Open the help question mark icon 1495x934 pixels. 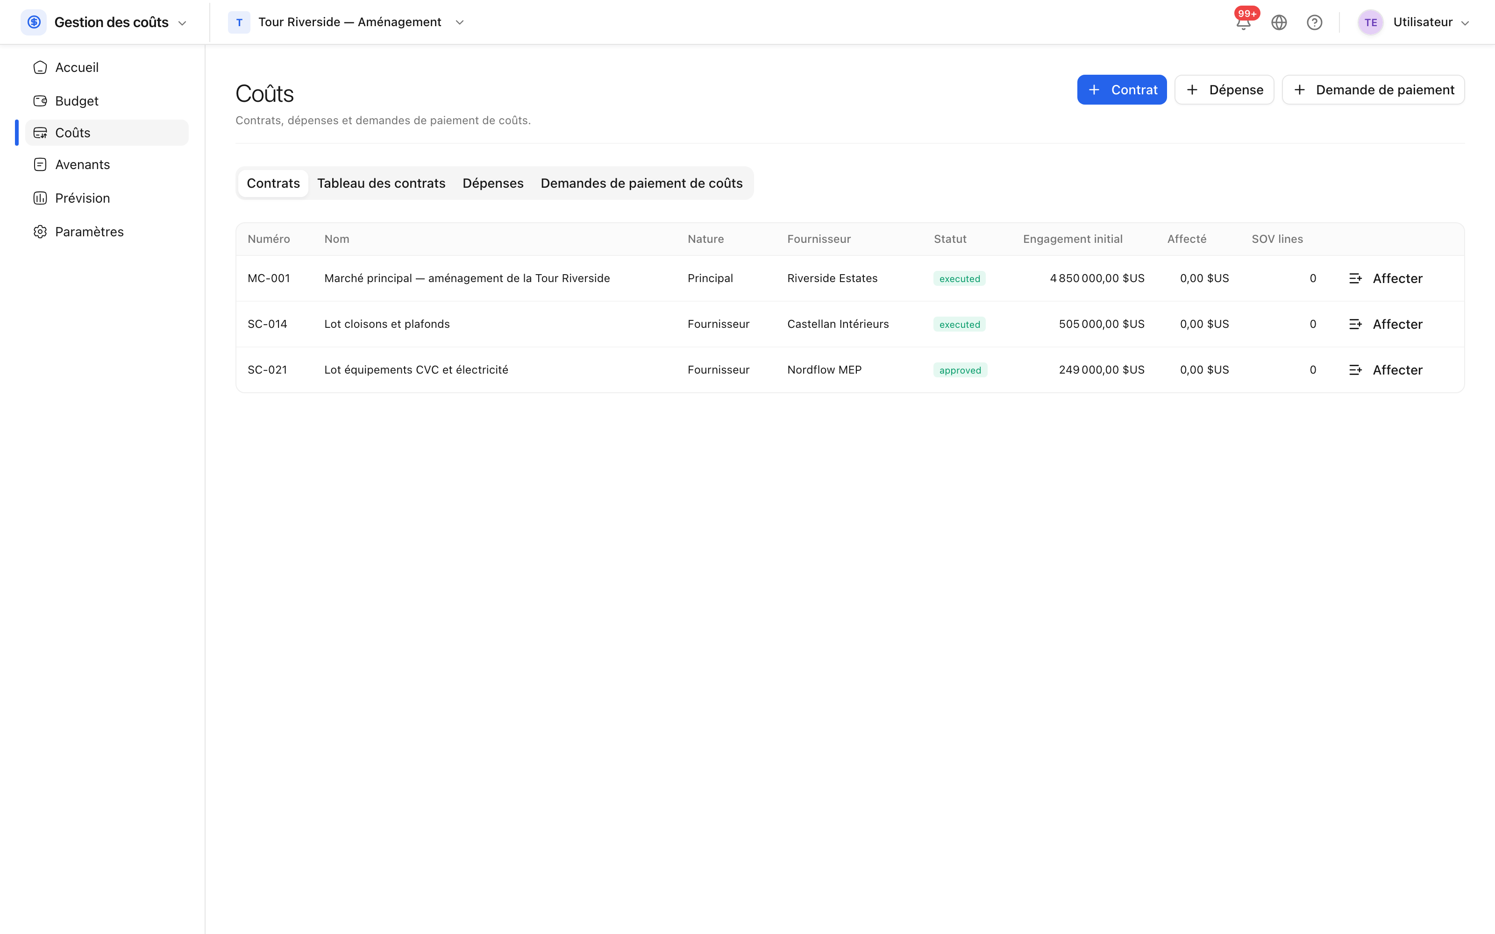[x=1314, y=23]
